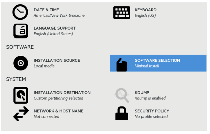Set up NETWORK & HOST NAME label
Viewport: 210px width, 134px height.
tap(58, 111)
